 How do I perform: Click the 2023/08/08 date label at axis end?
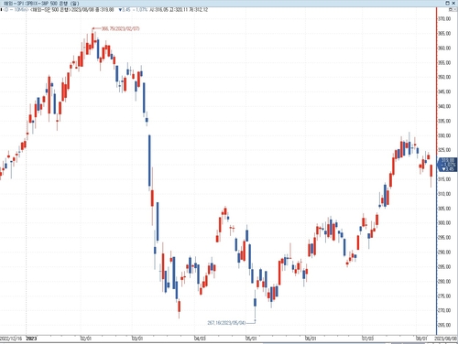(446, 339)
